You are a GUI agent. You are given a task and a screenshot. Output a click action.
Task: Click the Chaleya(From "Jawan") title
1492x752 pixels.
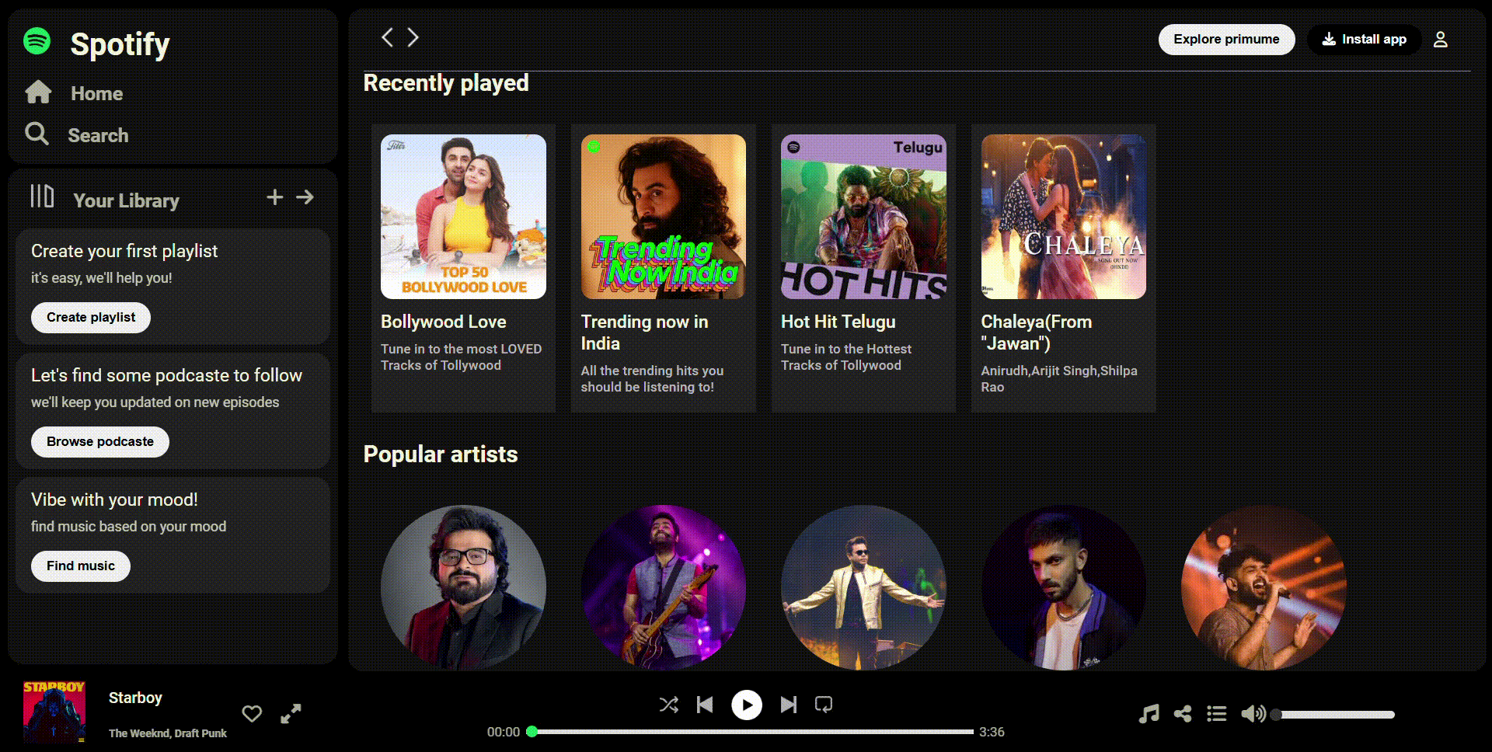(x=1037, y=332)
